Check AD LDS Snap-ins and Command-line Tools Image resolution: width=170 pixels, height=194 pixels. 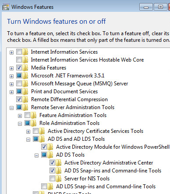44,187
